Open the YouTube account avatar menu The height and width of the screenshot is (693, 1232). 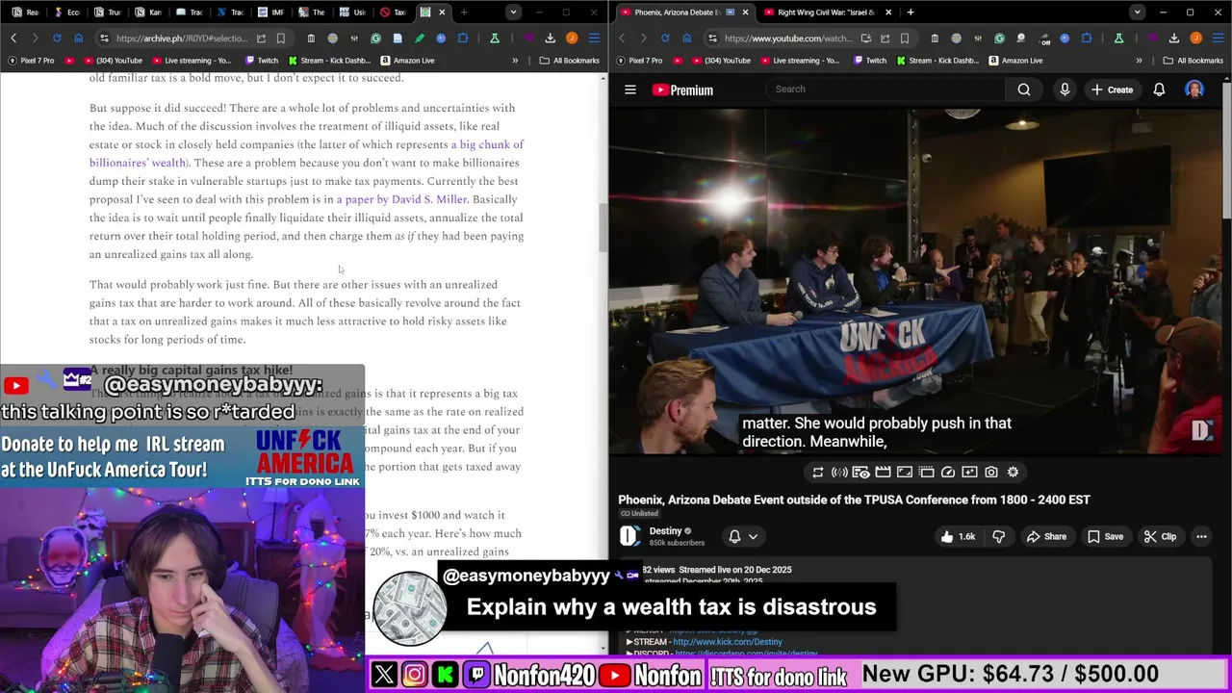pos(1194,90)
